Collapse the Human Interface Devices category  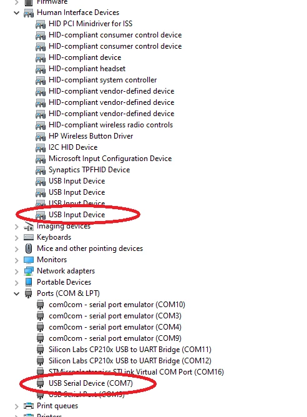pyautogui.click(x=16, y=12)
